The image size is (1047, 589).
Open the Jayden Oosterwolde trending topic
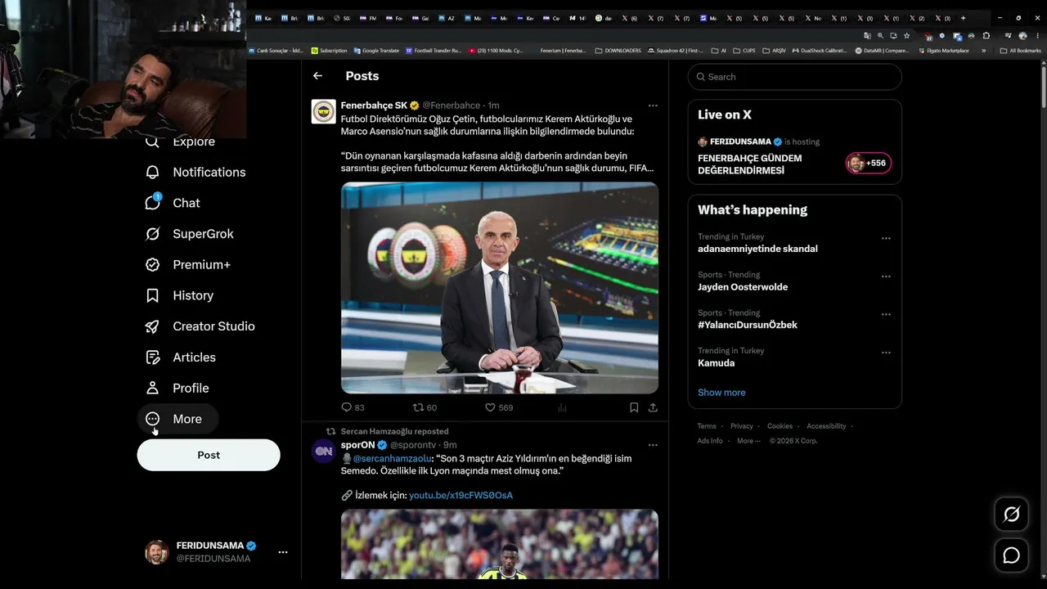(x=743, y=287)
